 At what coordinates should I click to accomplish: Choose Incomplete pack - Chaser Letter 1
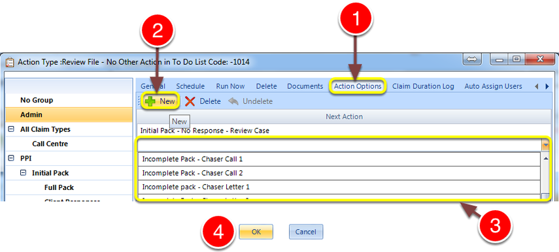click(339, 187)
